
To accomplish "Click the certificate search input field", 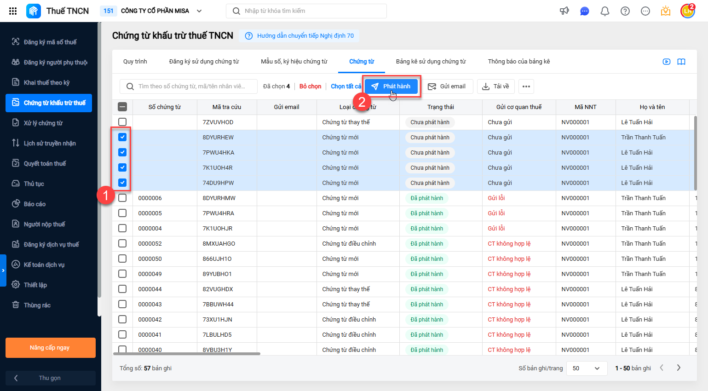I will (x=189, y=86).
